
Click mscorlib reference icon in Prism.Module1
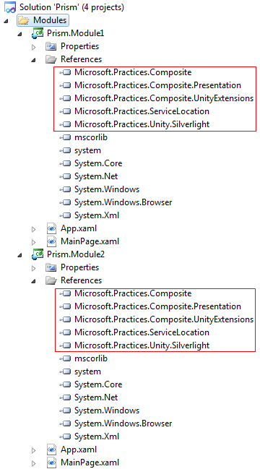click(x=65, y=137)
